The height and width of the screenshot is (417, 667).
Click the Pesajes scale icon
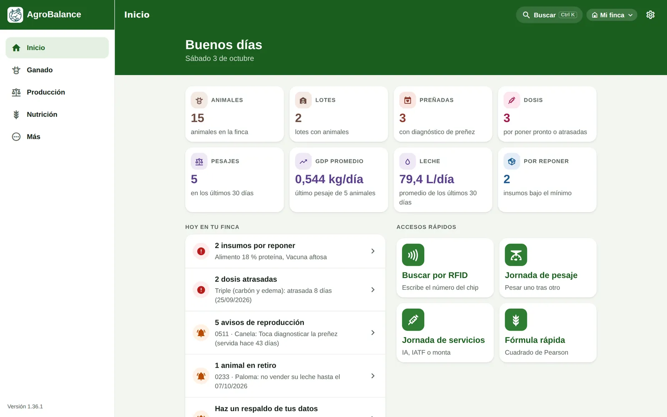[x=199, y=161]
